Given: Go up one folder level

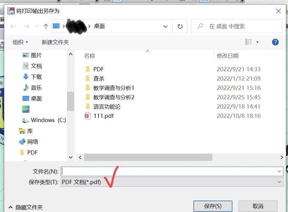Looking at the screenshot, I should coord(46,26).
